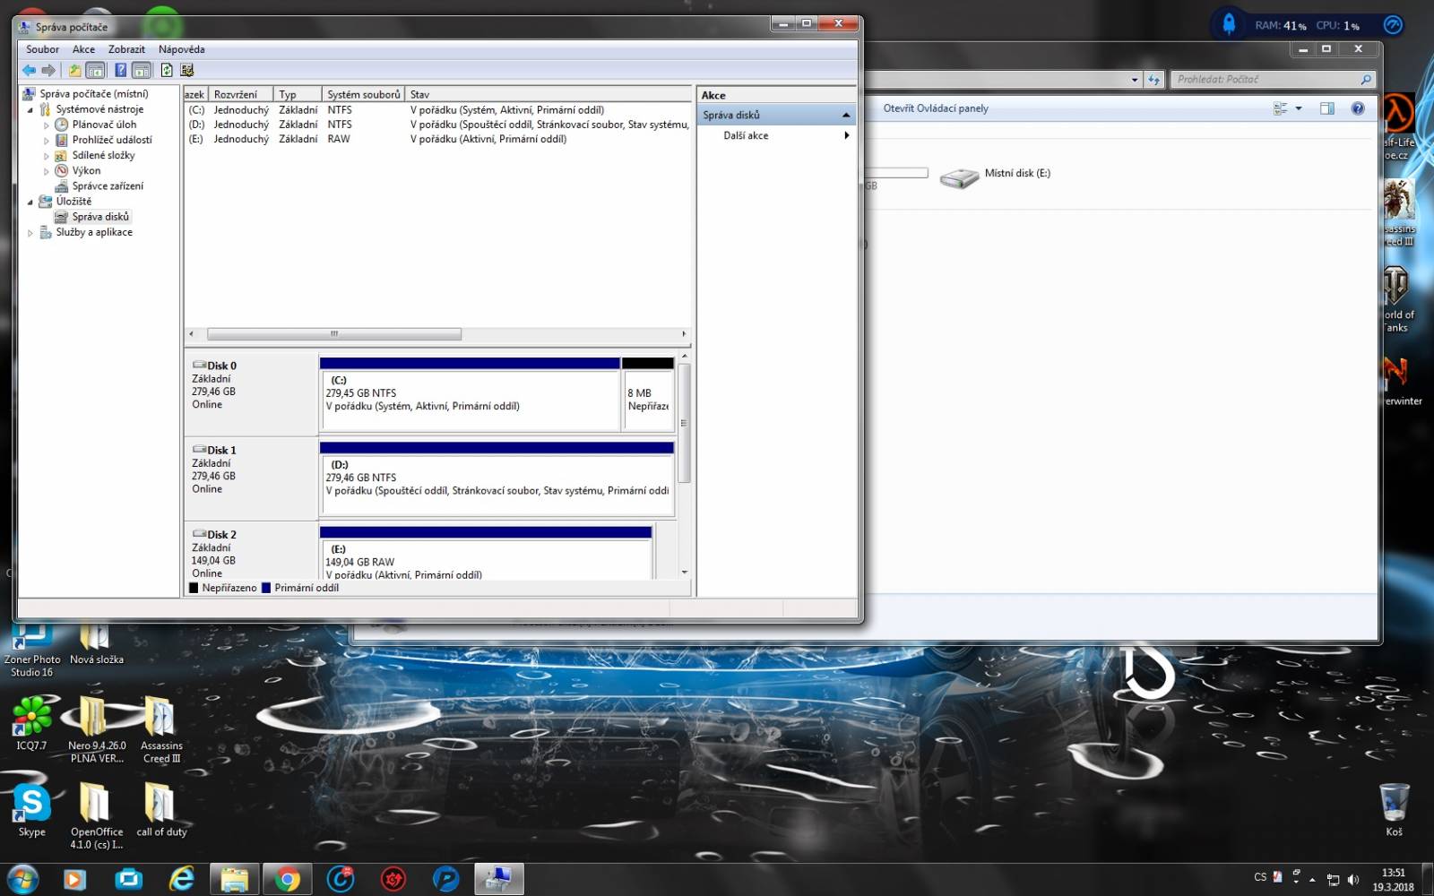
Task: Select the (C:) 279,45 GB NTFS partition block
Action: 470,394
